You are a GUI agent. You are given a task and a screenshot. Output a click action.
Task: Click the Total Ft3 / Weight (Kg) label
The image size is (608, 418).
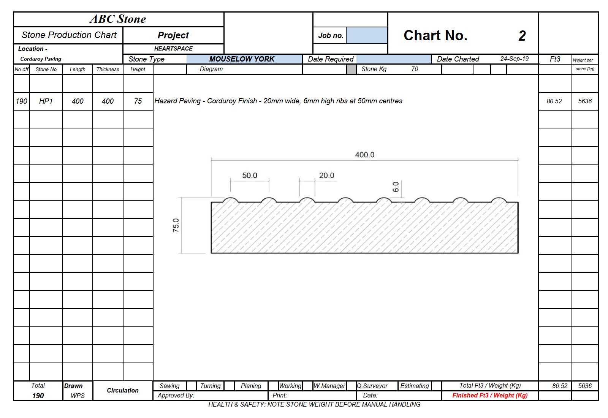pos(490,385)
